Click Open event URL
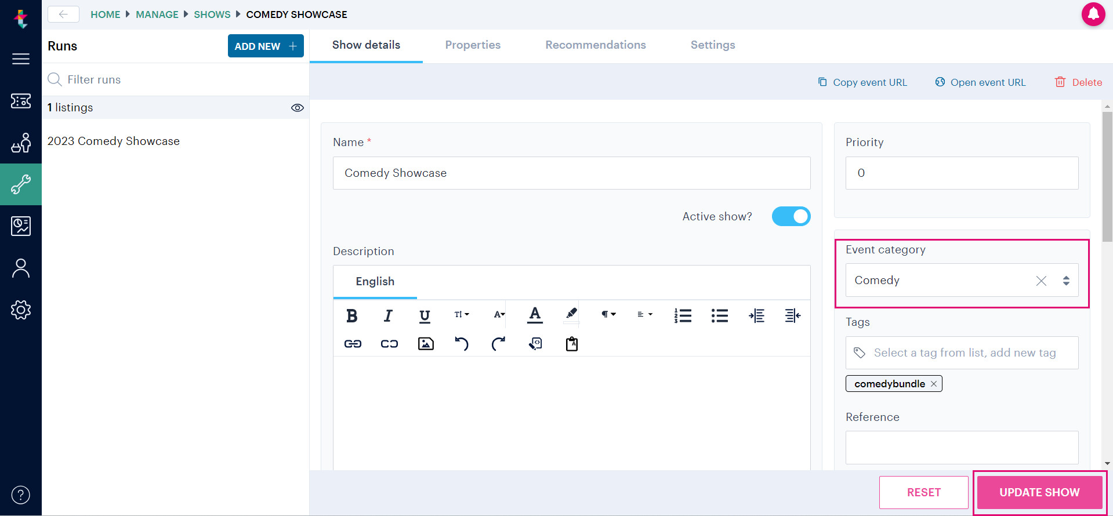Viewport: 1113px width, 516px height. (980, 82)
